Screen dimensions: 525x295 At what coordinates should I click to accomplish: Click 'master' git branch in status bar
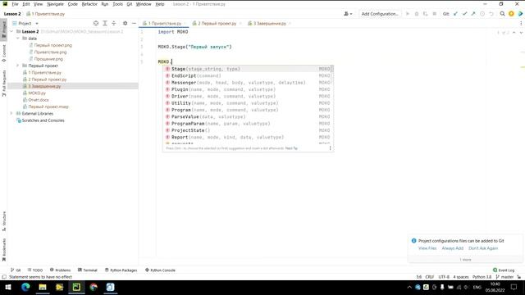click(504, 277)
